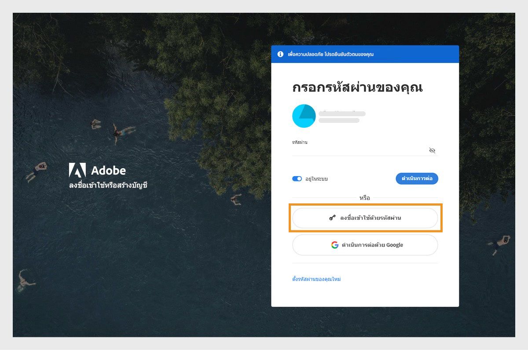Toggle the อยู่ในระบบ stay signed in switch
528x350 pixels.
coord(297,179)
